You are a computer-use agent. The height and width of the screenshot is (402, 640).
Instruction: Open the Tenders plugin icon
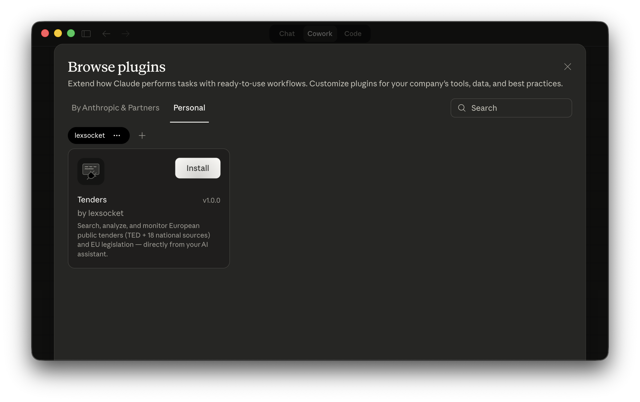(x=91, y=171)
